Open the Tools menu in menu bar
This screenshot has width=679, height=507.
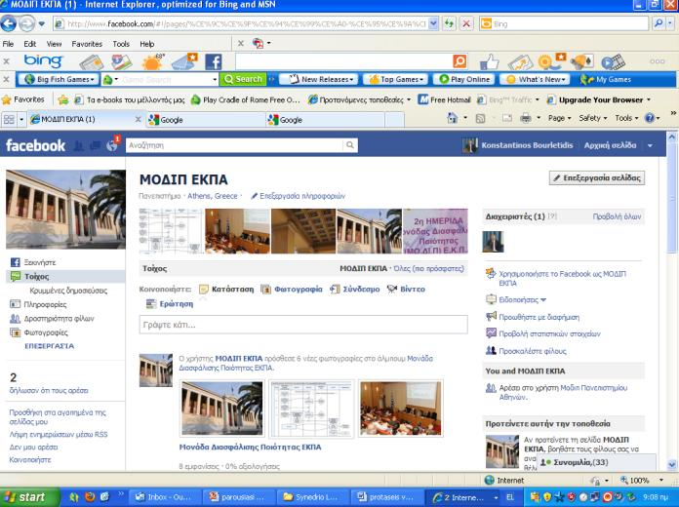pyautogui.click(x=121, y=44)
